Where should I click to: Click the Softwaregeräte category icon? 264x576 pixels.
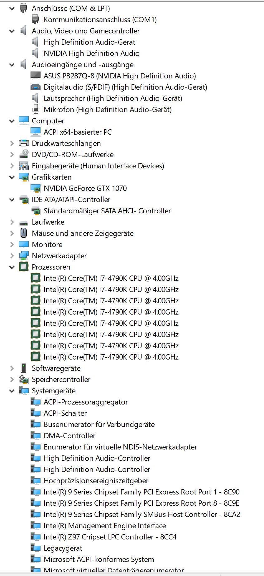[x=24, y=368]
